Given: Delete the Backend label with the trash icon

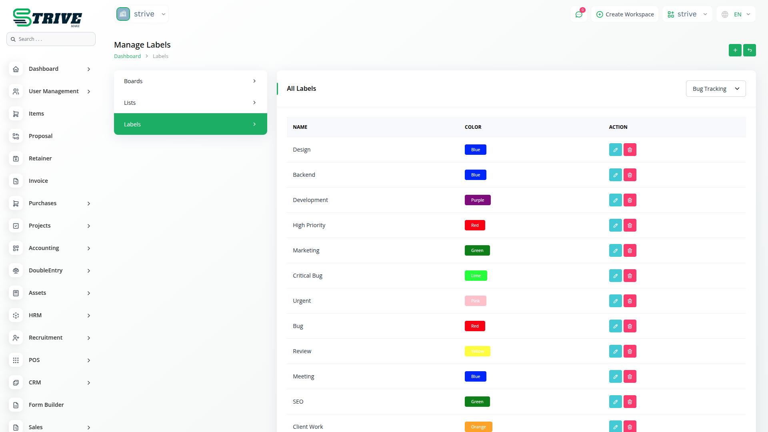Looking at the screenshot, I should 630,175.
